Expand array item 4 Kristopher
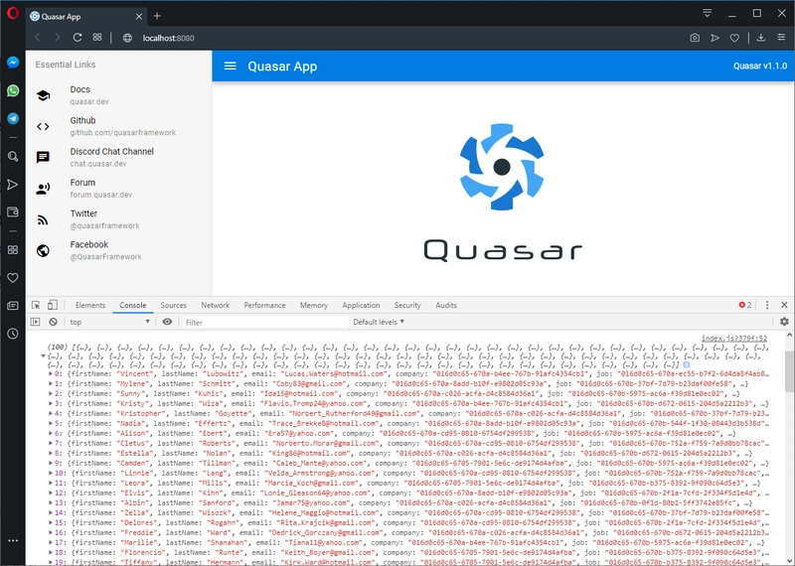The image size is (795, 566). [51, 413]
